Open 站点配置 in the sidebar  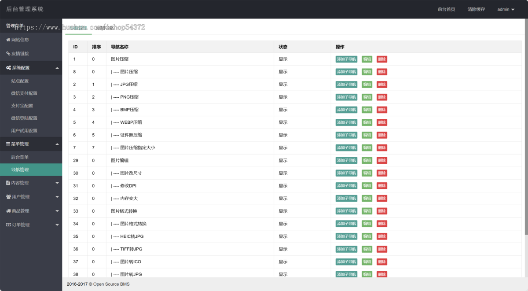tap(31, 81)
